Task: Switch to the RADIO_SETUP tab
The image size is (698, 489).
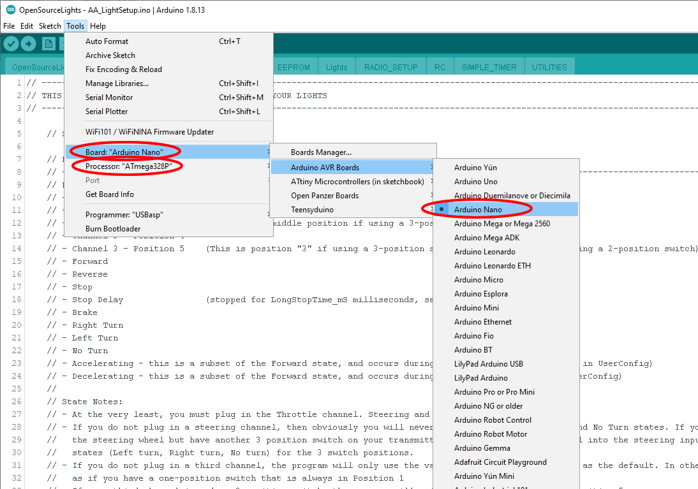Action: click(x=390, y=67)
